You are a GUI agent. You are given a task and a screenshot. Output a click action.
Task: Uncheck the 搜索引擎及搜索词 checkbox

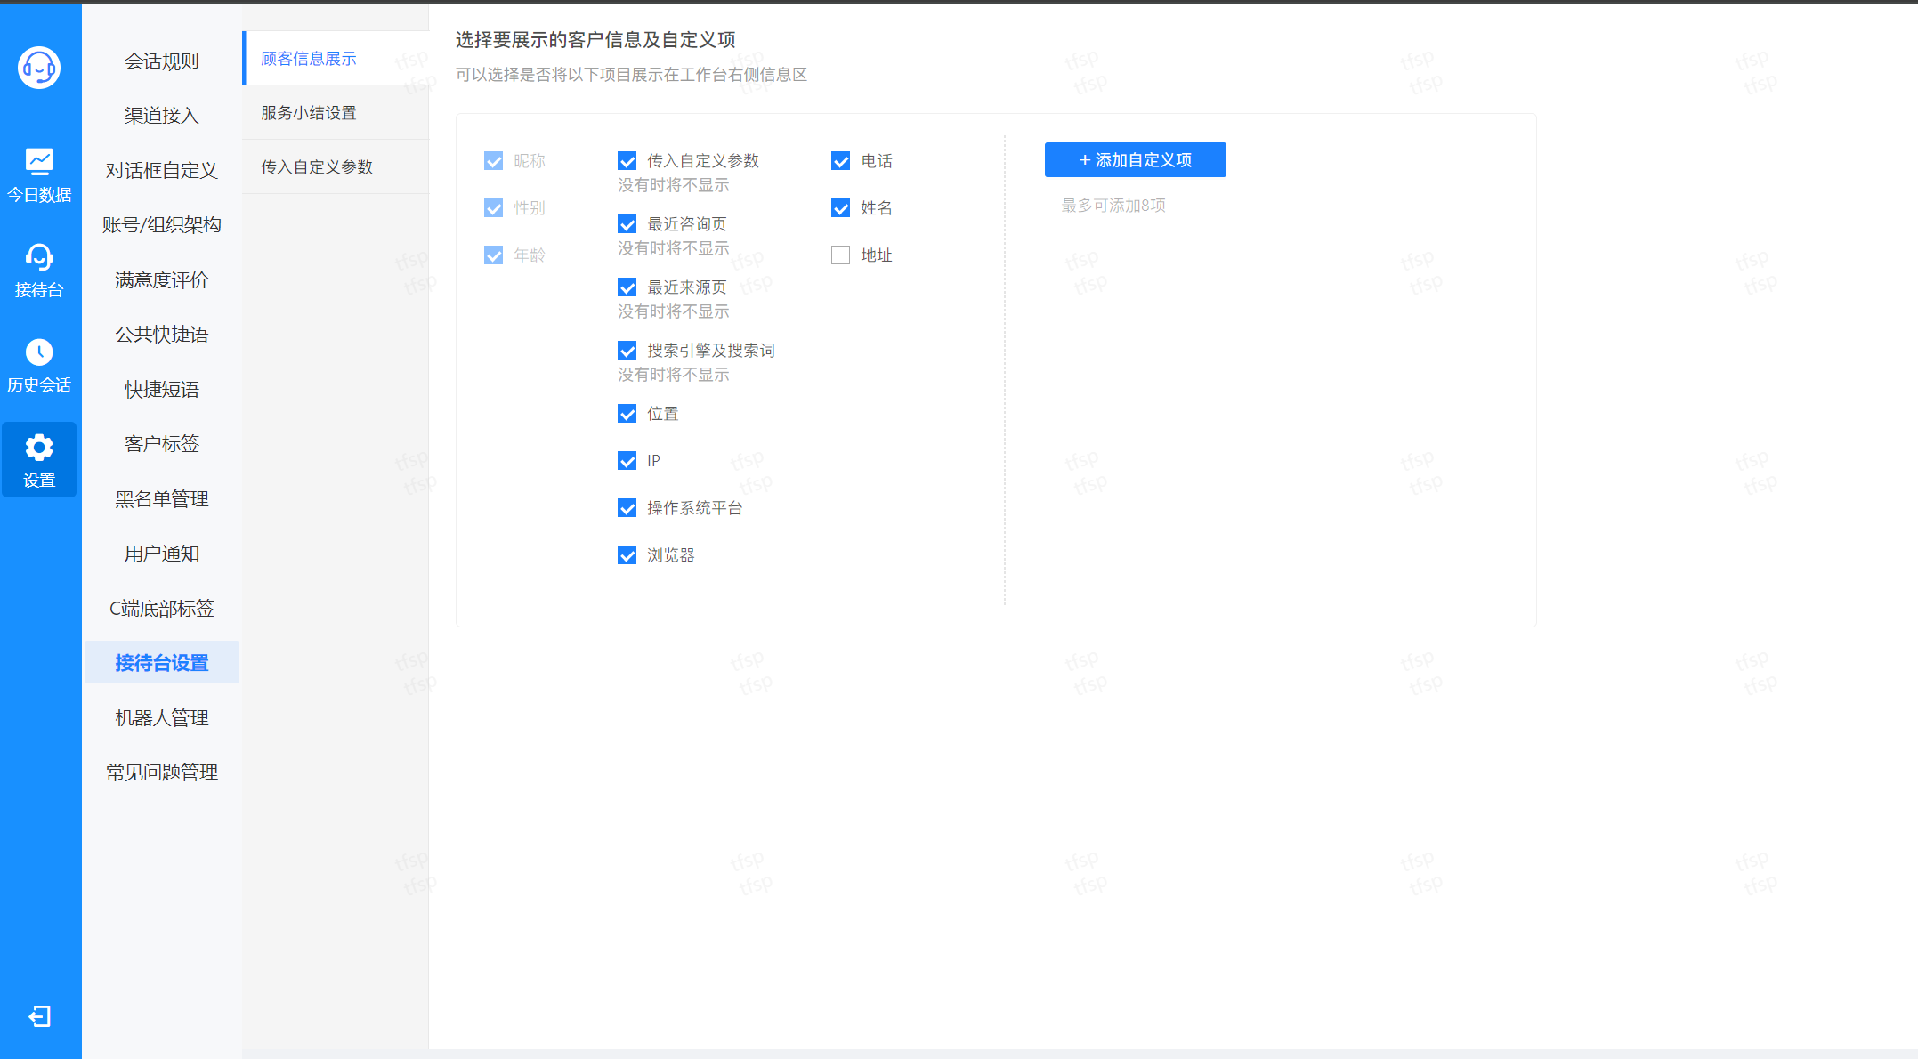click(627, 351)
